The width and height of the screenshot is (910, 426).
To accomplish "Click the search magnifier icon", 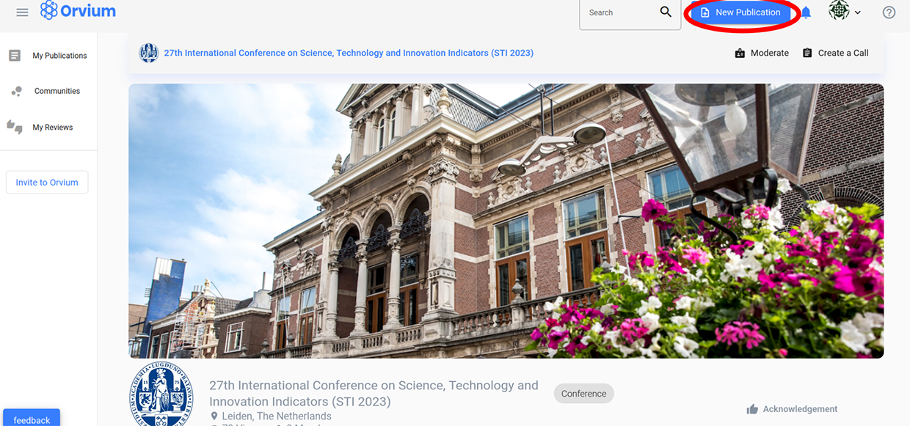I will coord(666,12).
